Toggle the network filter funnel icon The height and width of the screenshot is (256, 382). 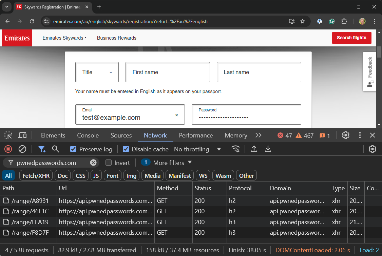42,149
